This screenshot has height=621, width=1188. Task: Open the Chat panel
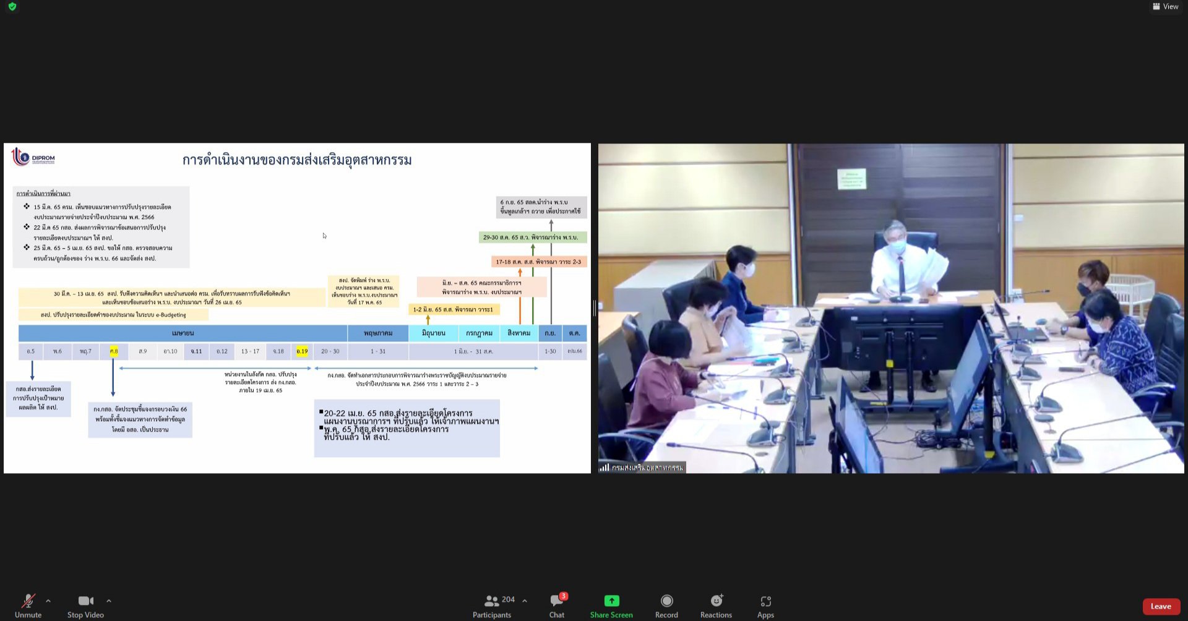[557, 606]
